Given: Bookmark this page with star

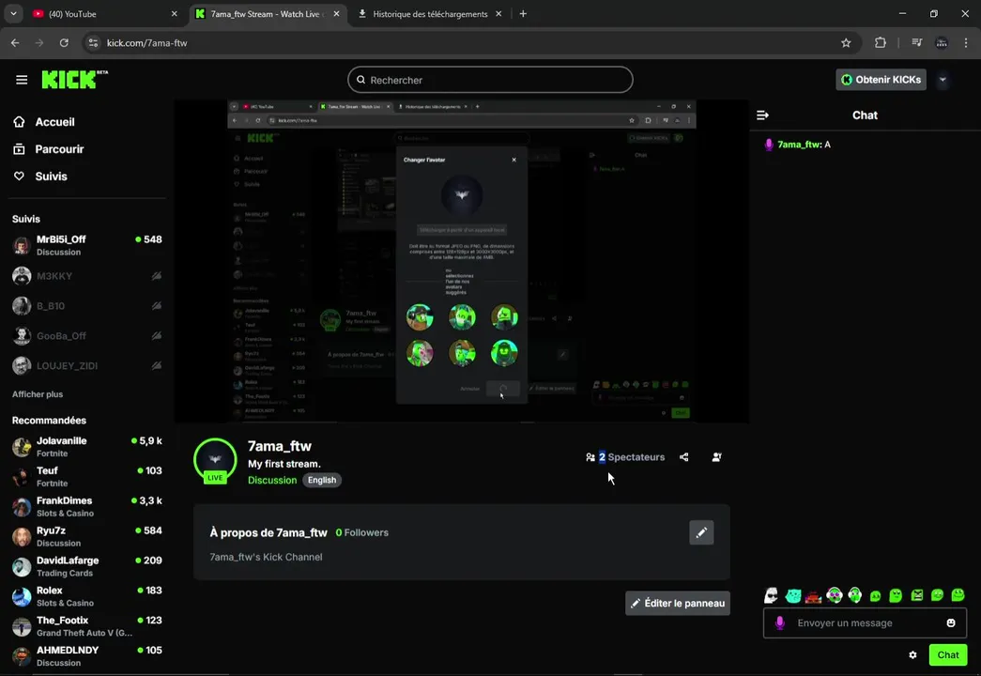Looking at the screenshot, I should click(x=846, y=43).
